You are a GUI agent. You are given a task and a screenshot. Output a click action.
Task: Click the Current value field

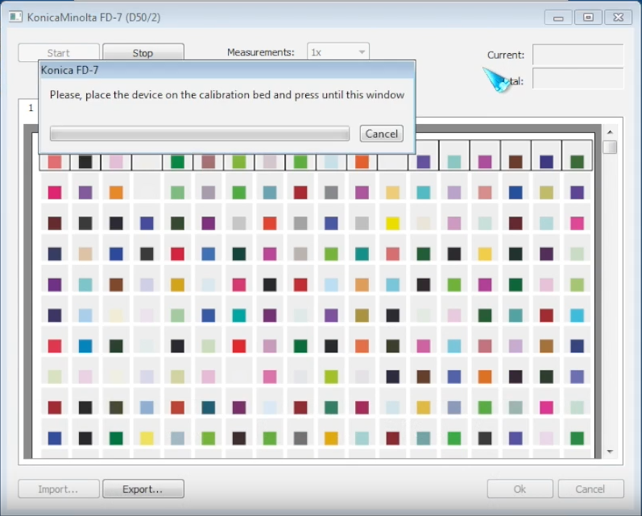[x=578, y=55]
